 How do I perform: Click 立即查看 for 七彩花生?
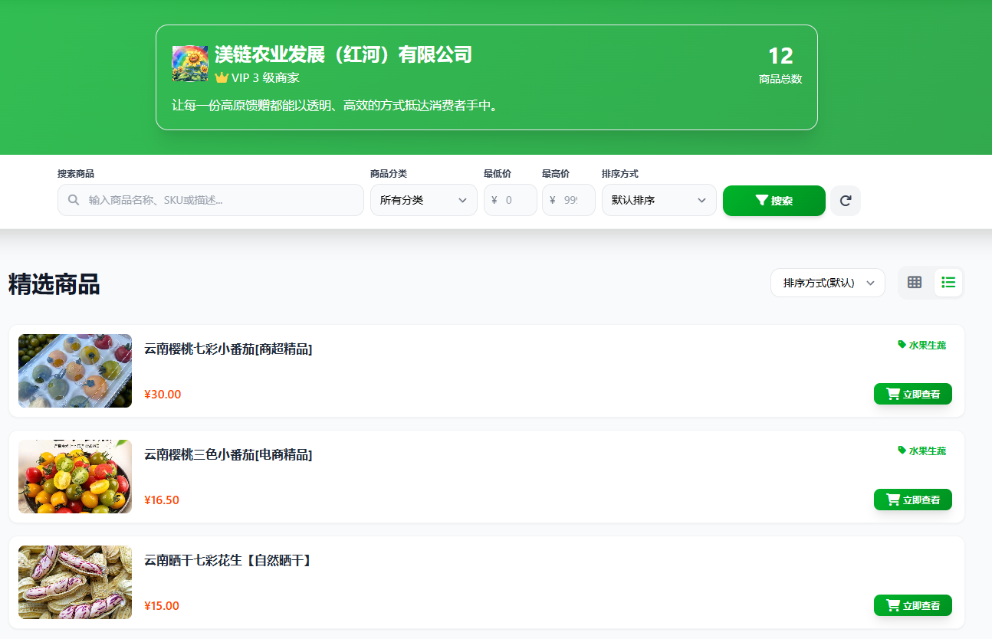tap(912, 605)
